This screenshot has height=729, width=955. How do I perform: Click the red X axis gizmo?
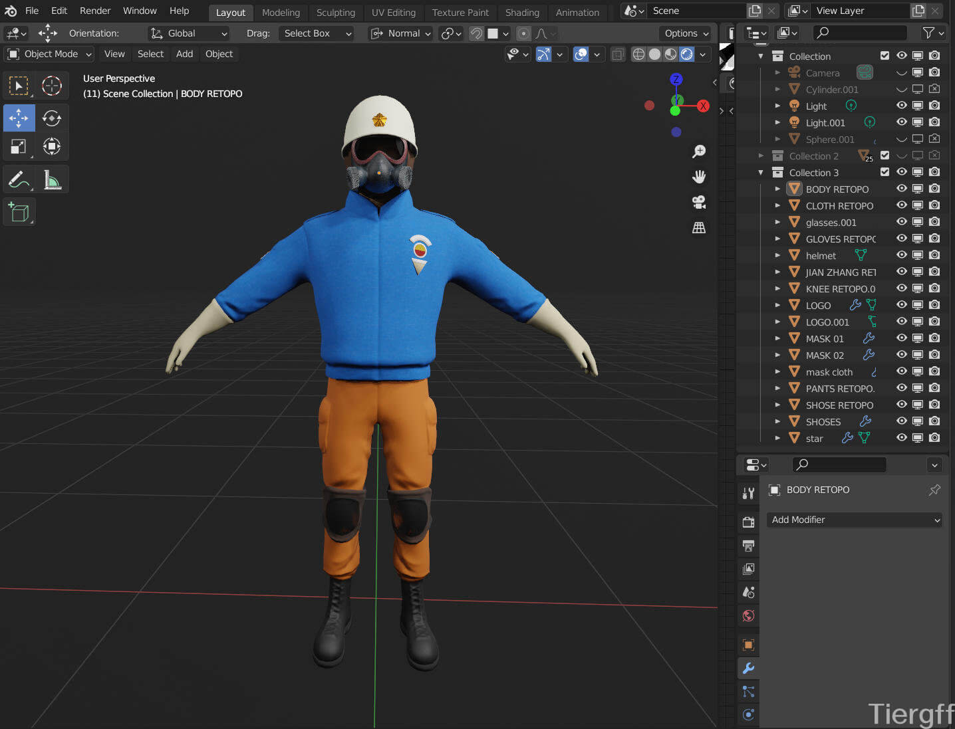[x=703, y=106]
